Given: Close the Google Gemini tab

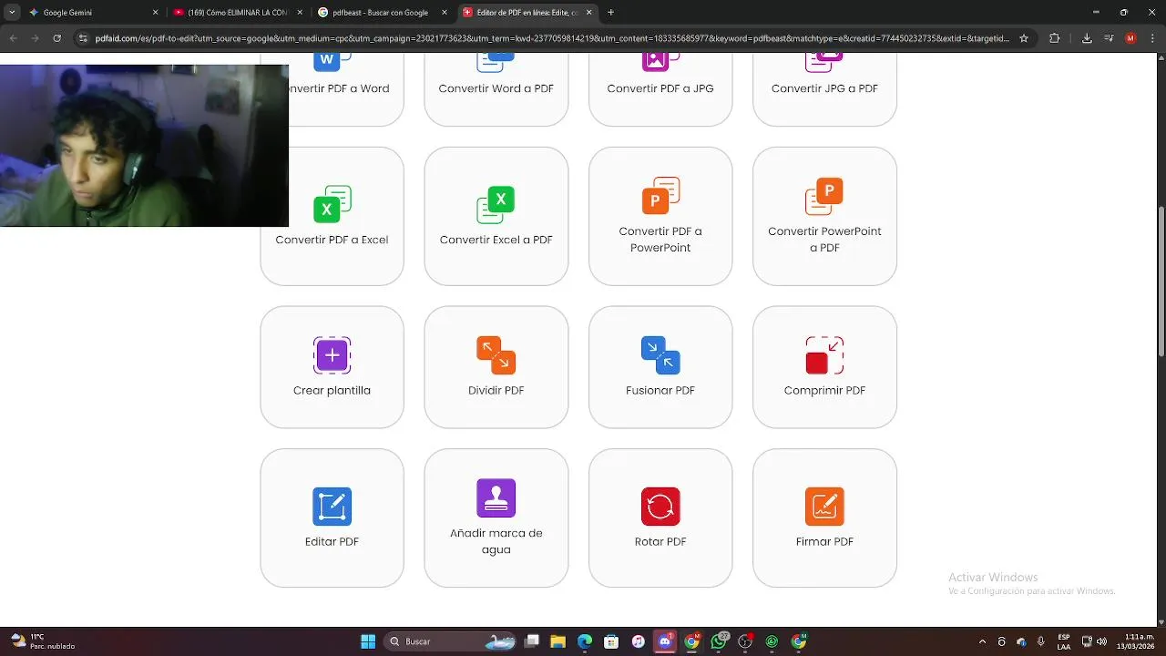Looking at the screenshot, I should (155, 13).
